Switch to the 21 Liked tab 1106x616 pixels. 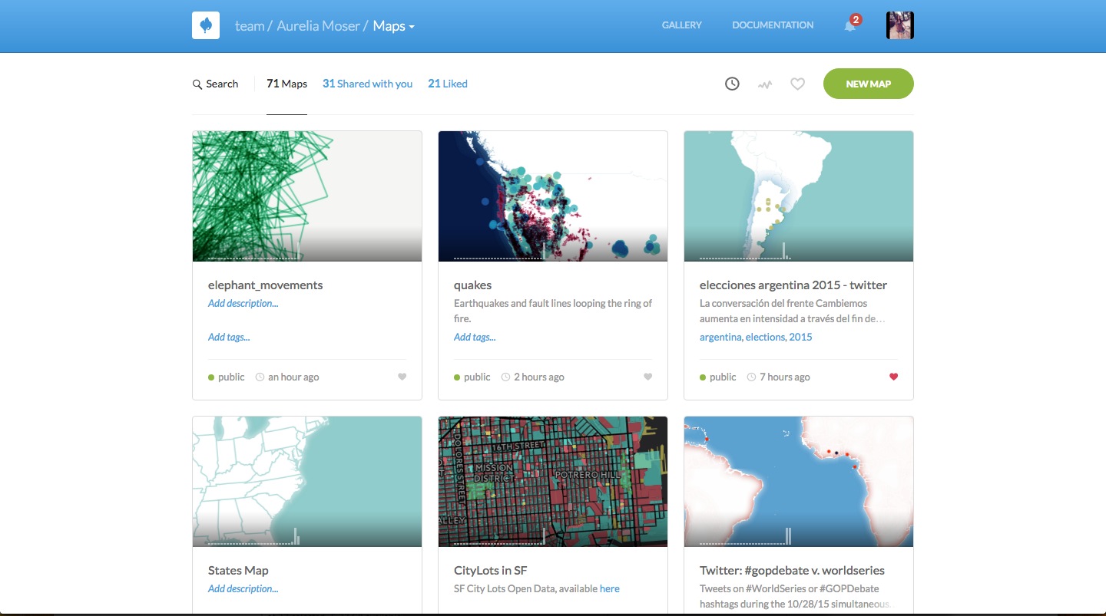point(447,84)
